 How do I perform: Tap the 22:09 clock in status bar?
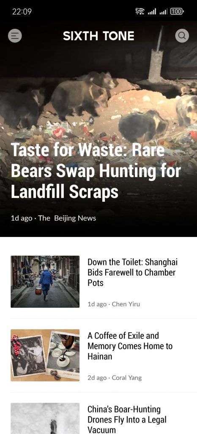click(22, 11)
